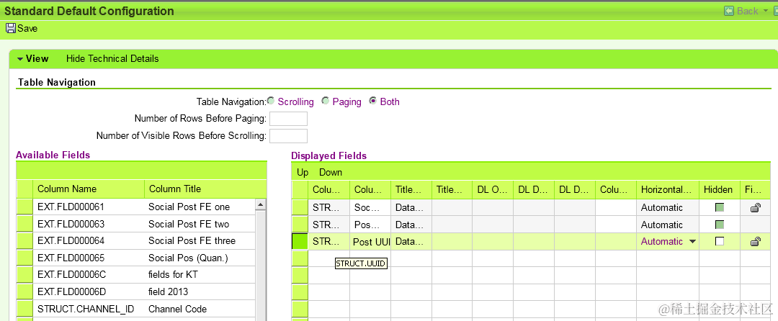Select the Scrolling radio button
The image size is (778, 321).
271,101
